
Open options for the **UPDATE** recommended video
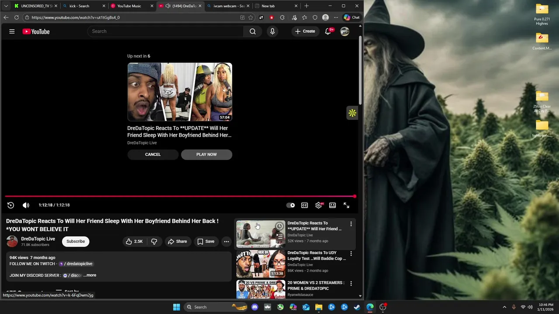351,224
